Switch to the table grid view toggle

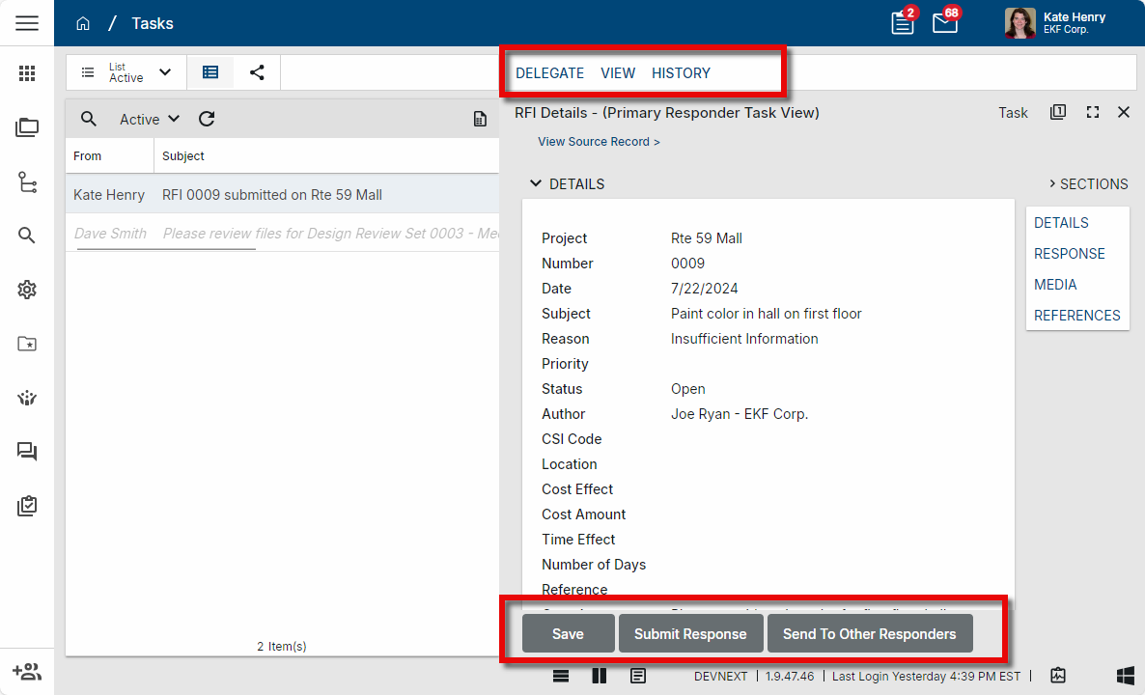click(x=210, y=72)
